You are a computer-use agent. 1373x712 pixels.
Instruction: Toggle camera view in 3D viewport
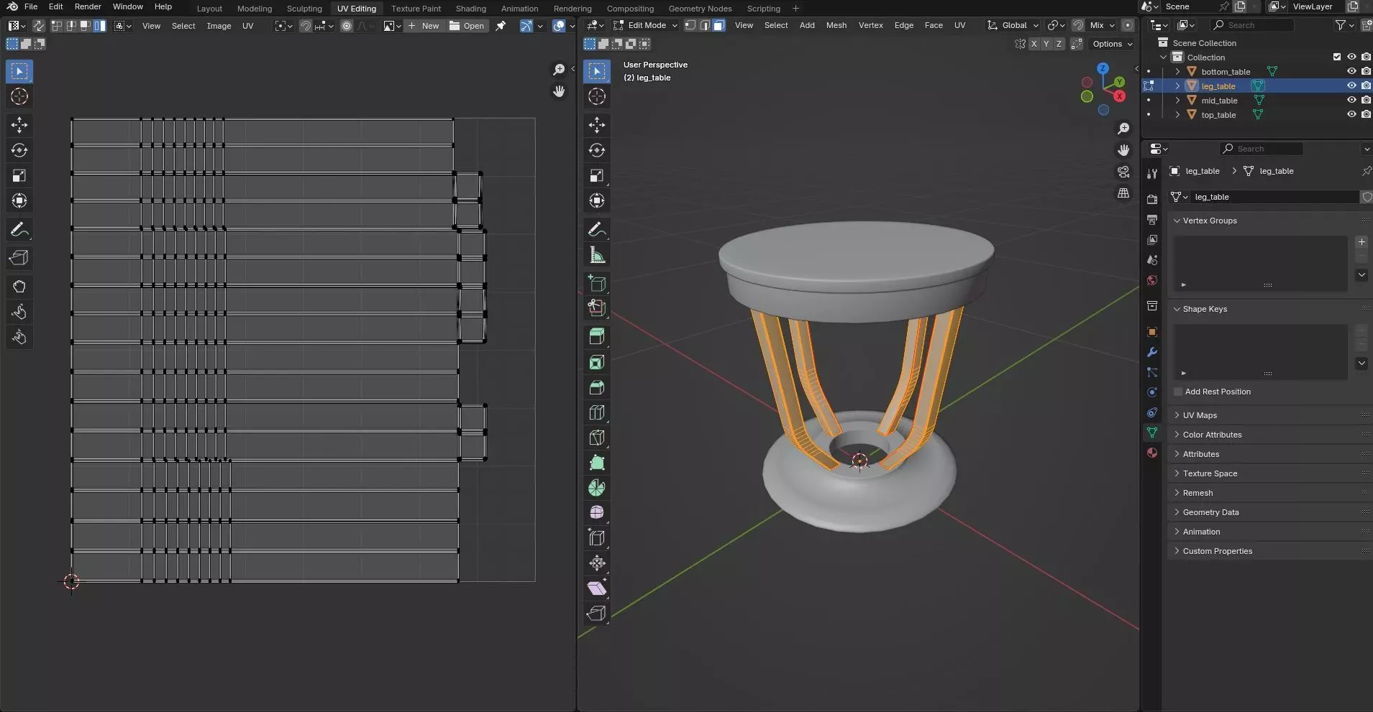[1123, 172]
